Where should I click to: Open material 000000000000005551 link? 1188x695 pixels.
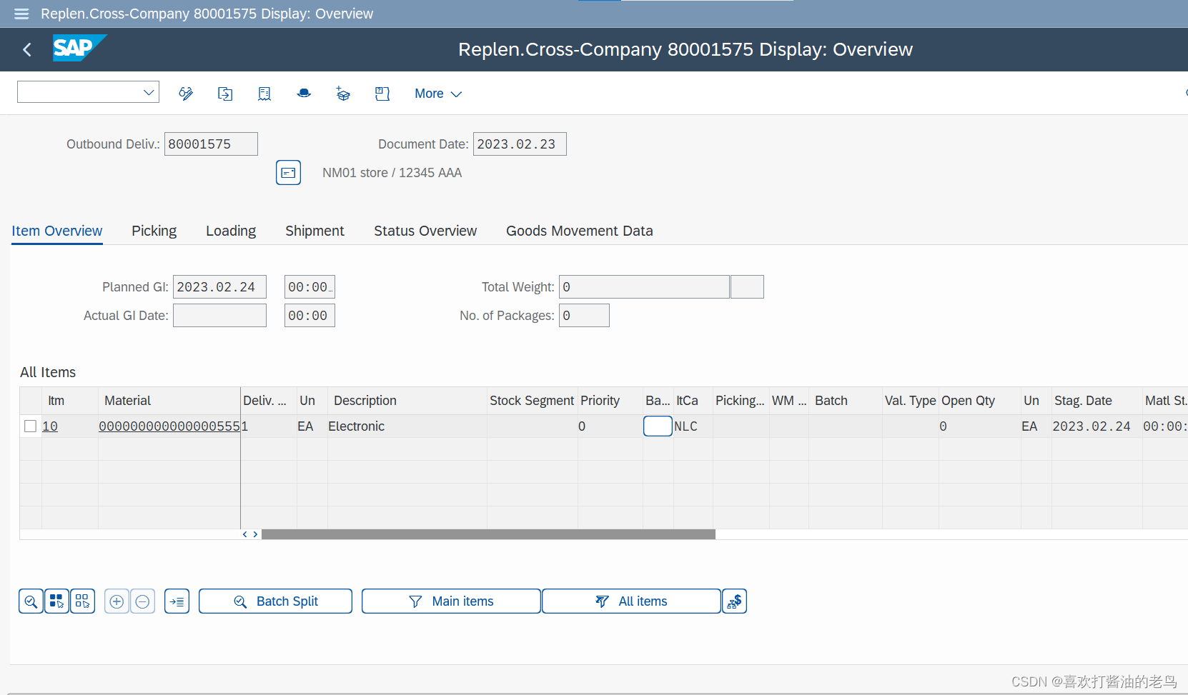[x=169, y=426]
